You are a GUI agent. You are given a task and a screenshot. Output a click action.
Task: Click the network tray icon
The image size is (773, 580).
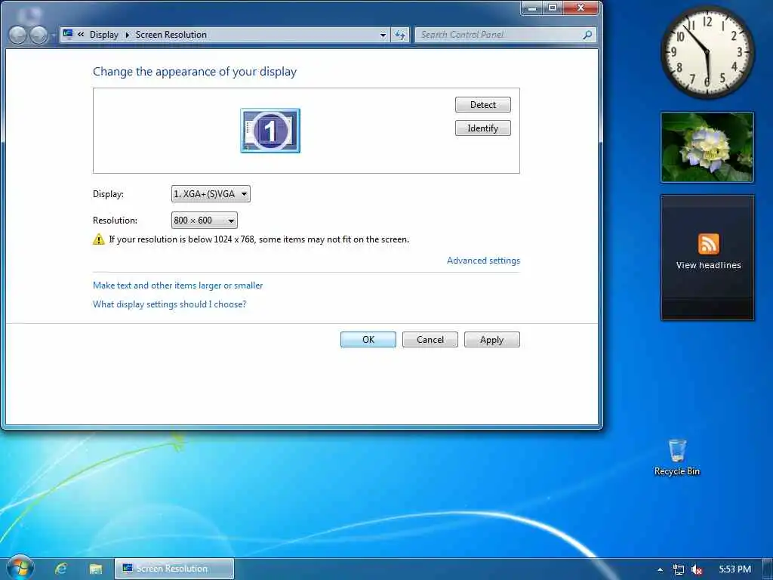pos(679,569)
